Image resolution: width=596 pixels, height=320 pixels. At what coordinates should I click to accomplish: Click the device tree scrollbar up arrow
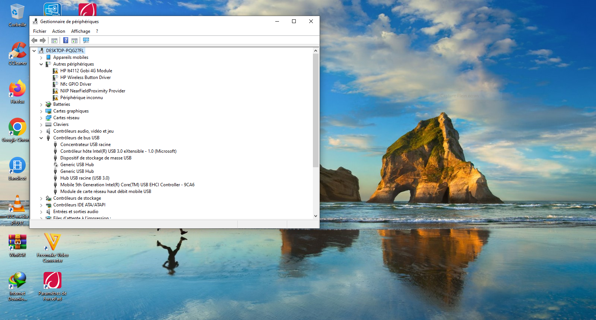point(316,51)
